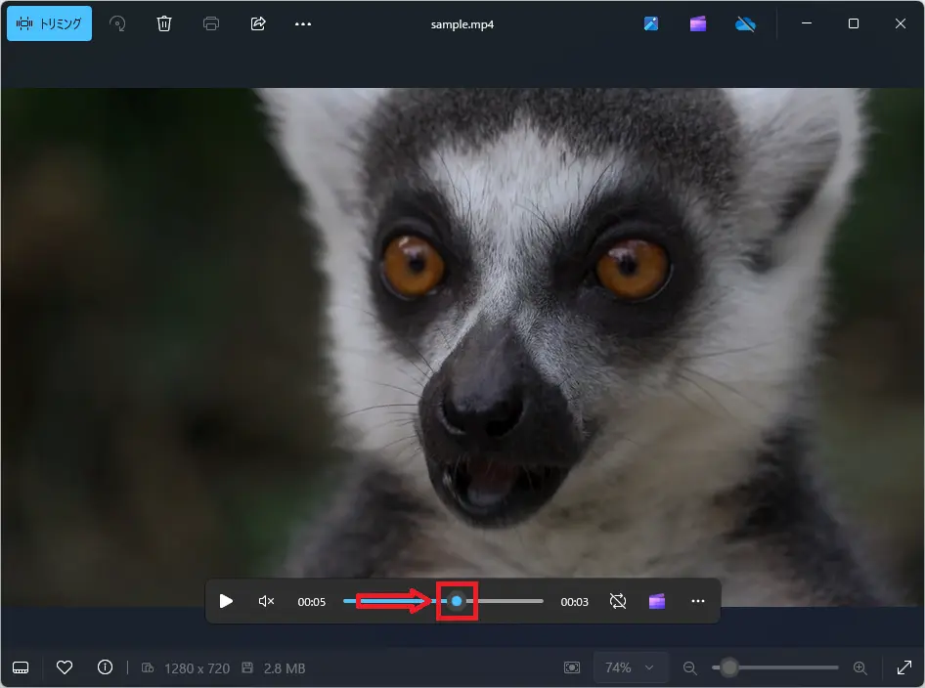Click the blue playhead on the seek bar
Screen dimensions: 925x688
point(457,601)
